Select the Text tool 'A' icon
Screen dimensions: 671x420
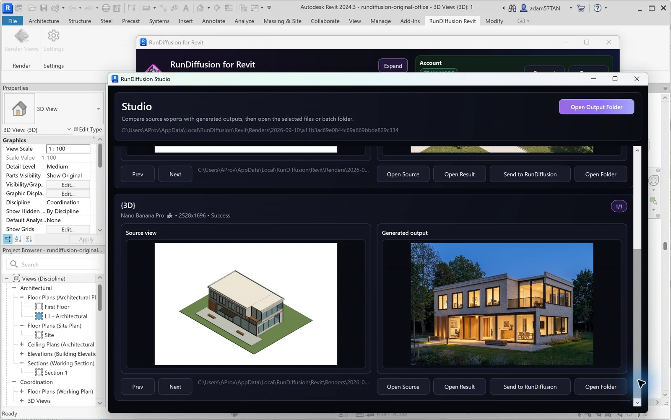[186, 8]
